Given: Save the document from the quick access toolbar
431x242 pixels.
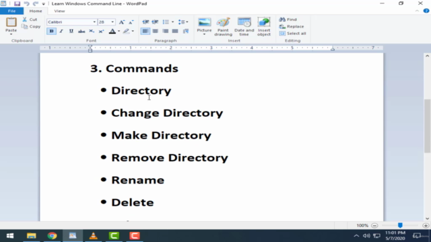Looking at the screenshot, I should coord(17,3).
